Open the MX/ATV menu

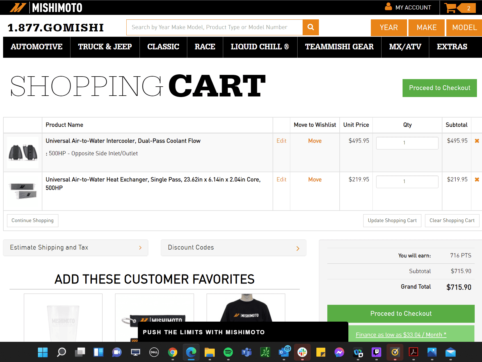[x=405, y=47]
